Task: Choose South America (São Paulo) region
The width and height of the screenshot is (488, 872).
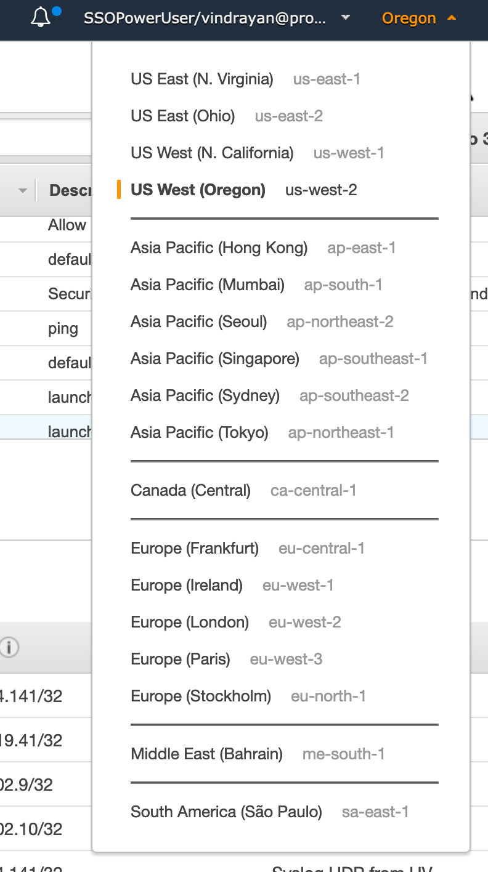Action: [226, 812]
